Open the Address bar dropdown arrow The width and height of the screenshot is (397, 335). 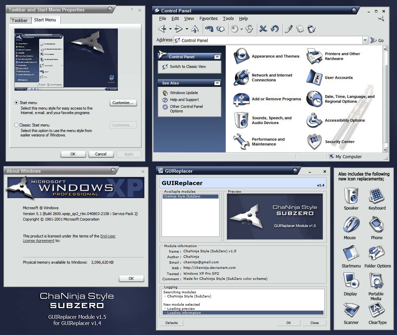click(365, 40)
